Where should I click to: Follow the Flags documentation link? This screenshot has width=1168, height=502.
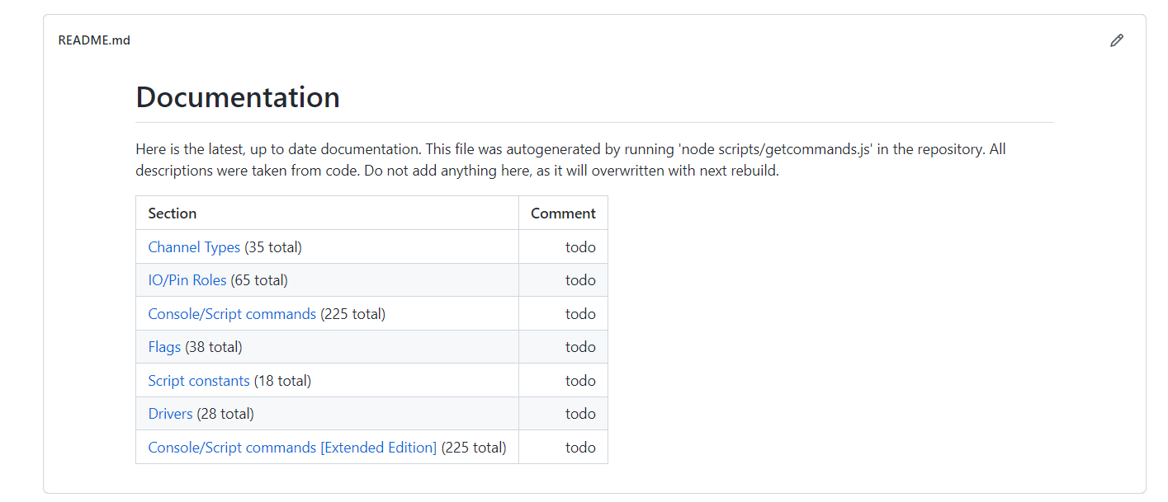click(164, 347)
